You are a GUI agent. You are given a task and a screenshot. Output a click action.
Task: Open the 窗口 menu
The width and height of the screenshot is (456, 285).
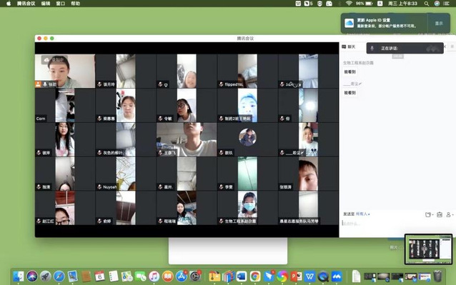click(61, 4)
